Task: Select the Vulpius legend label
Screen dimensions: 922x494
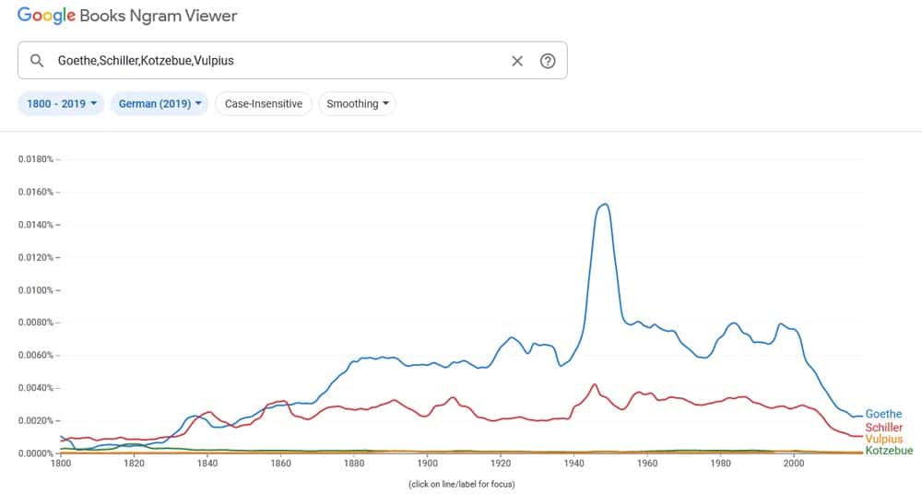Action: (x=883, y=440)
